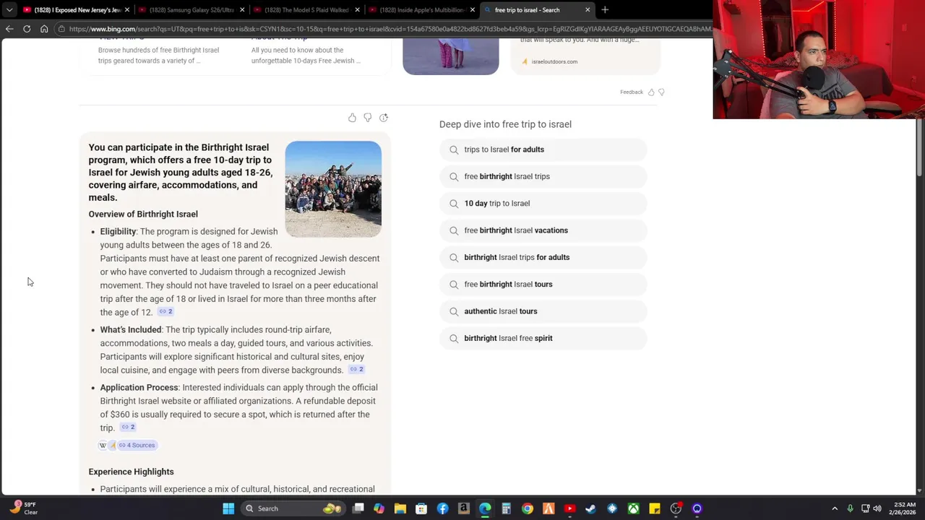Search 'birthright Israel trips for adults' suggestion
Image resolution: width=925 pixels, height=520 pixels.
click(543, 257)
